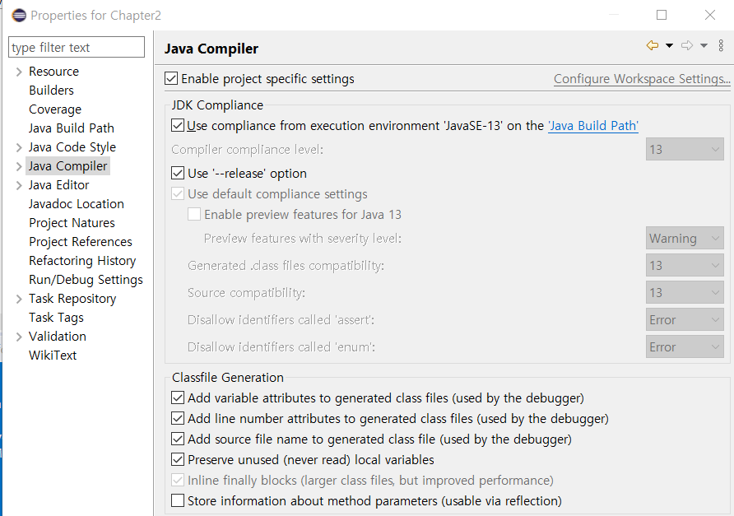Select Task Tags page
Viewport: 734px width, 516px height.
[x=56, y=318]
